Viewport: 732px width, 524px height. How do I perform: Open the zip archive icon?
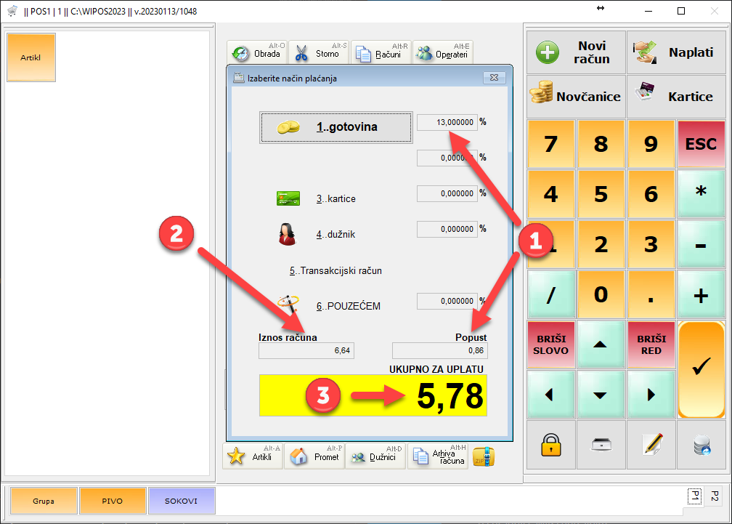point(484,456)
